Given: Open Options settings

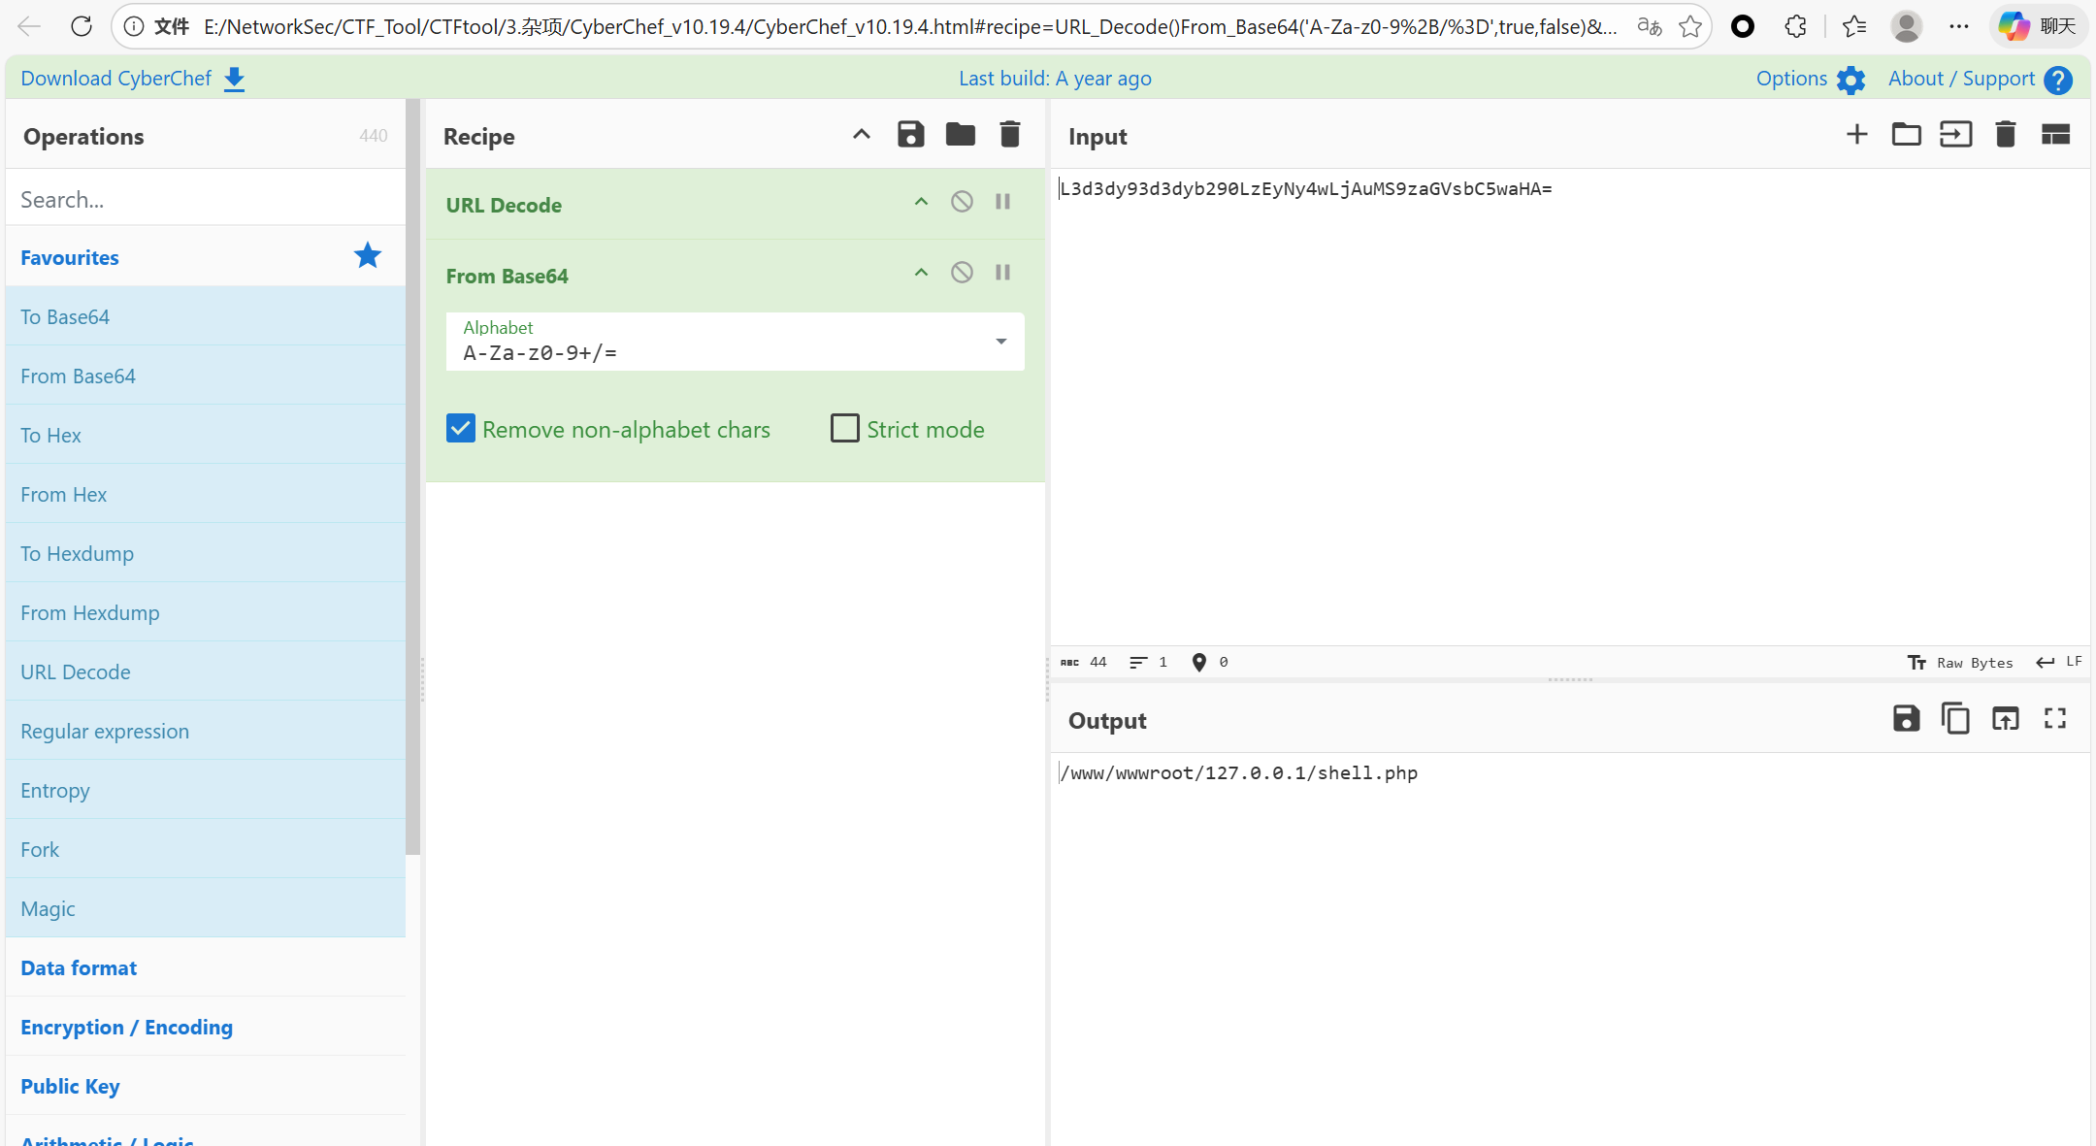Looking at the screenshot, I should (1810, 79).
